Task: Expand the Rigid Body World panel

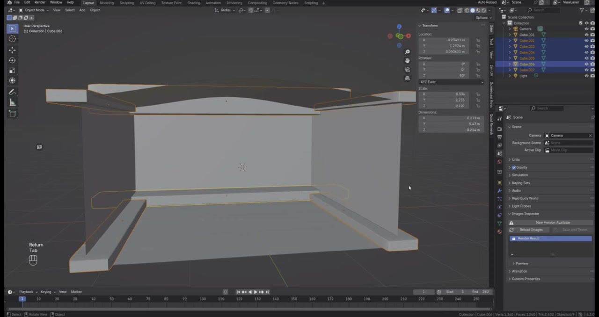Action: pyautogui.click(x=525, y=198)
